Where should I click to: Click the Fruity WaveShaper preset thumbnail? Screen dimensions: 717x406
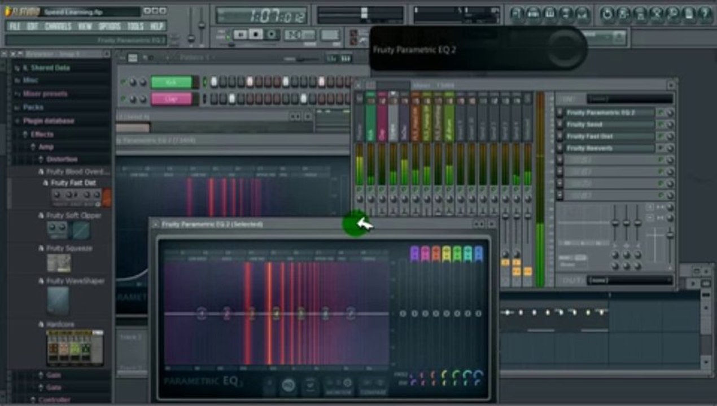pos(58,300)
